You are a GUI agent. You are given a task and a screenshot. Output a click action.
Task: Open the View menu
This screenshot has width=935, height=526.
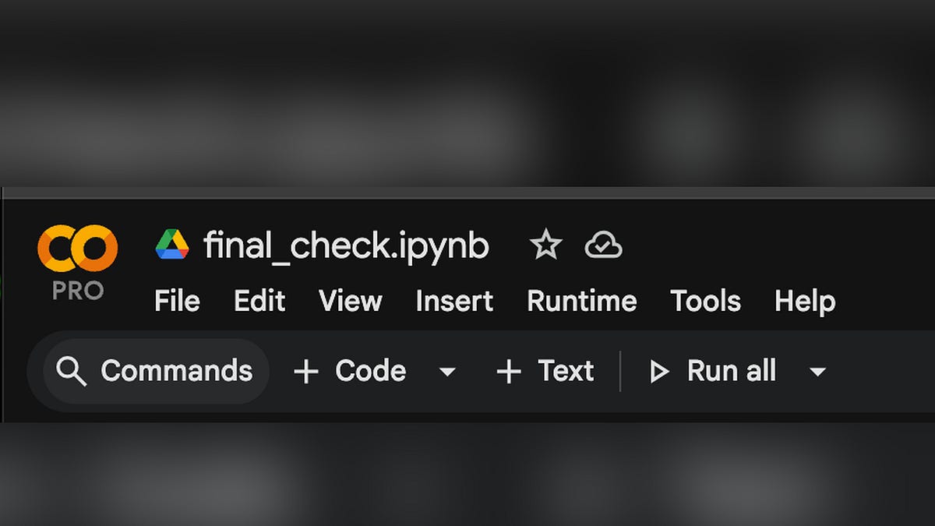pyautogui.click(x=351, y=301)
